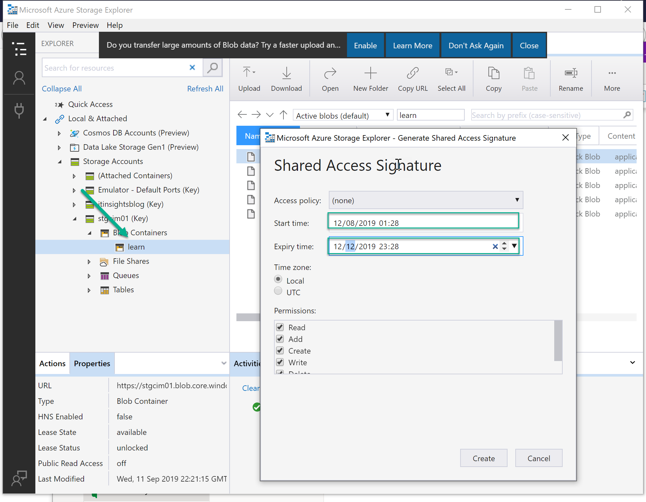The height and width of the screenshot is (502, 646).
Task: Click Enable in the notification bar
Action: 365,45
